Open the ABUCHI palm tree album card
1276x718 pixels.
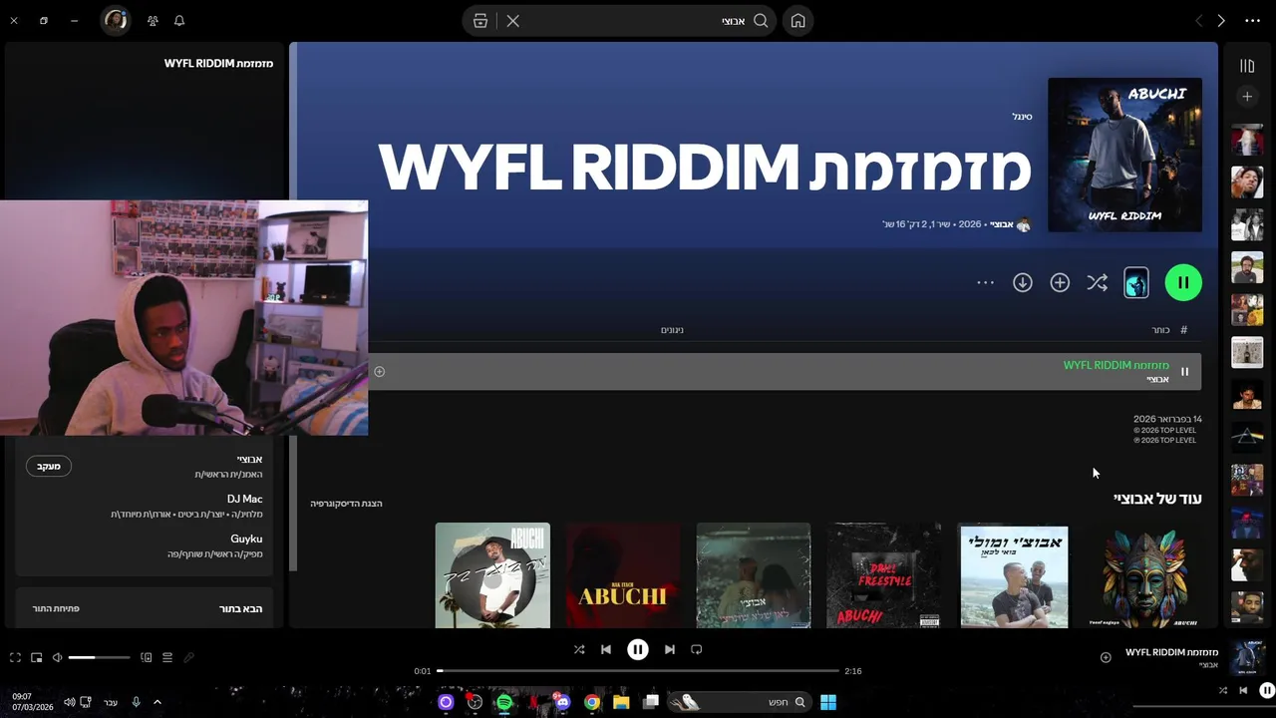coord(492,576)
